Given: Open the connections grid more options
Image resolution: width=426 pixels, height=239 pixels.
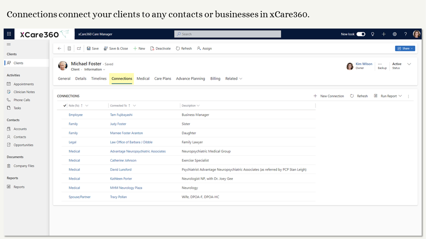Looking at the screenshot, I should [409, 96].
